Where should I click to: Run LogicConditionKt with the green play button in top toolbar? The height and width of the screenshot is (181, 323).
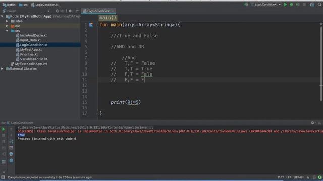[x=285, y=5]
